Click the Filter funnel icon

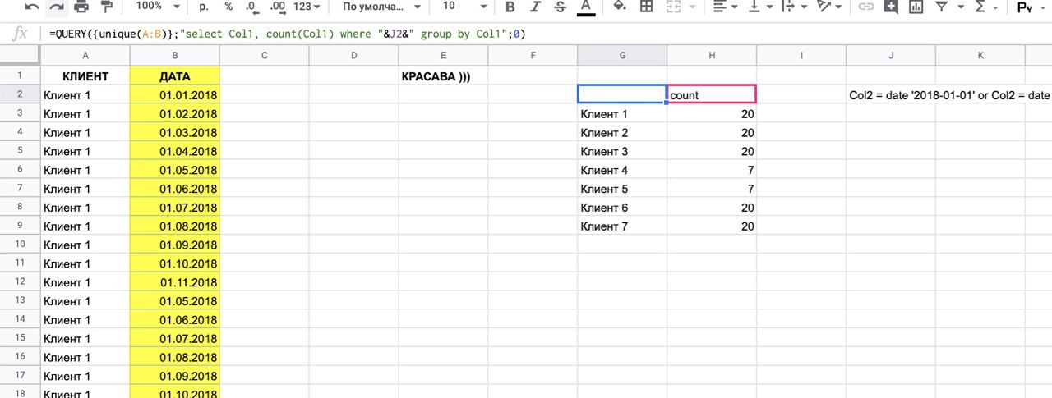(940, 7)
